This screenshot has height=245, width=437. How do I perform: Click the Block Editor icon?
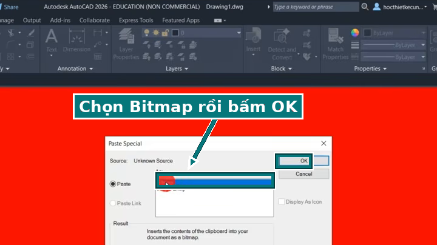tap(307, 45)
